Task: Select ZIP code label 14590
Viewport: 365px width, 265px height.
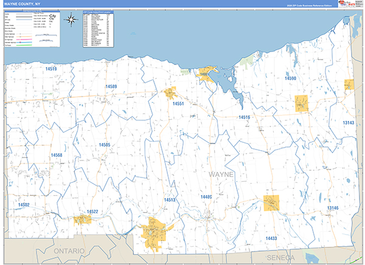Action: point(289,78)
